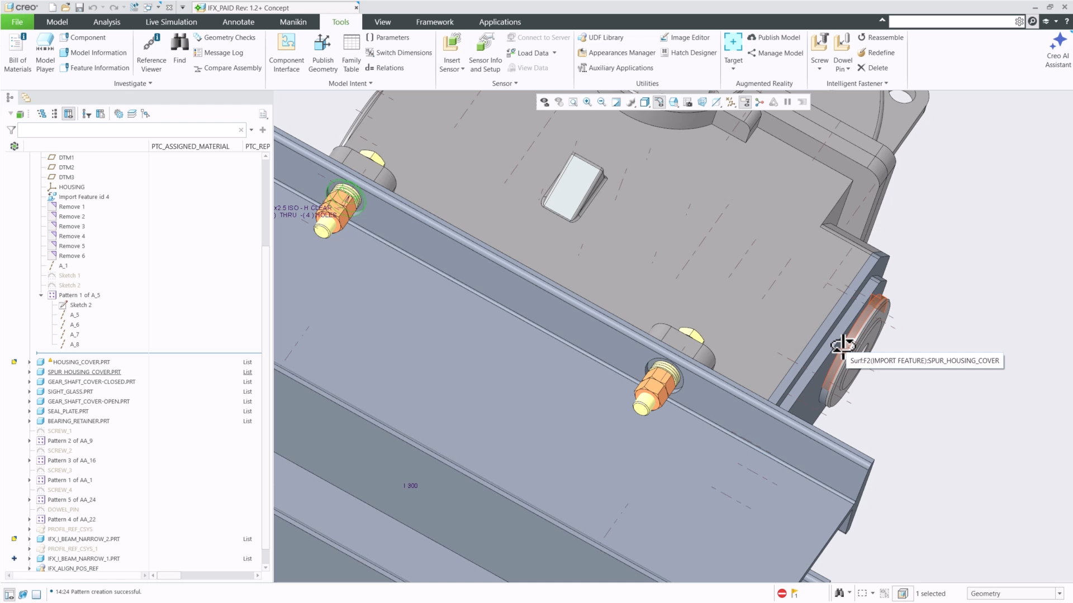Toggle annotation display in graphics toolbar
Viewport: 1073px width, 603px height.
[x=745, y=102]
